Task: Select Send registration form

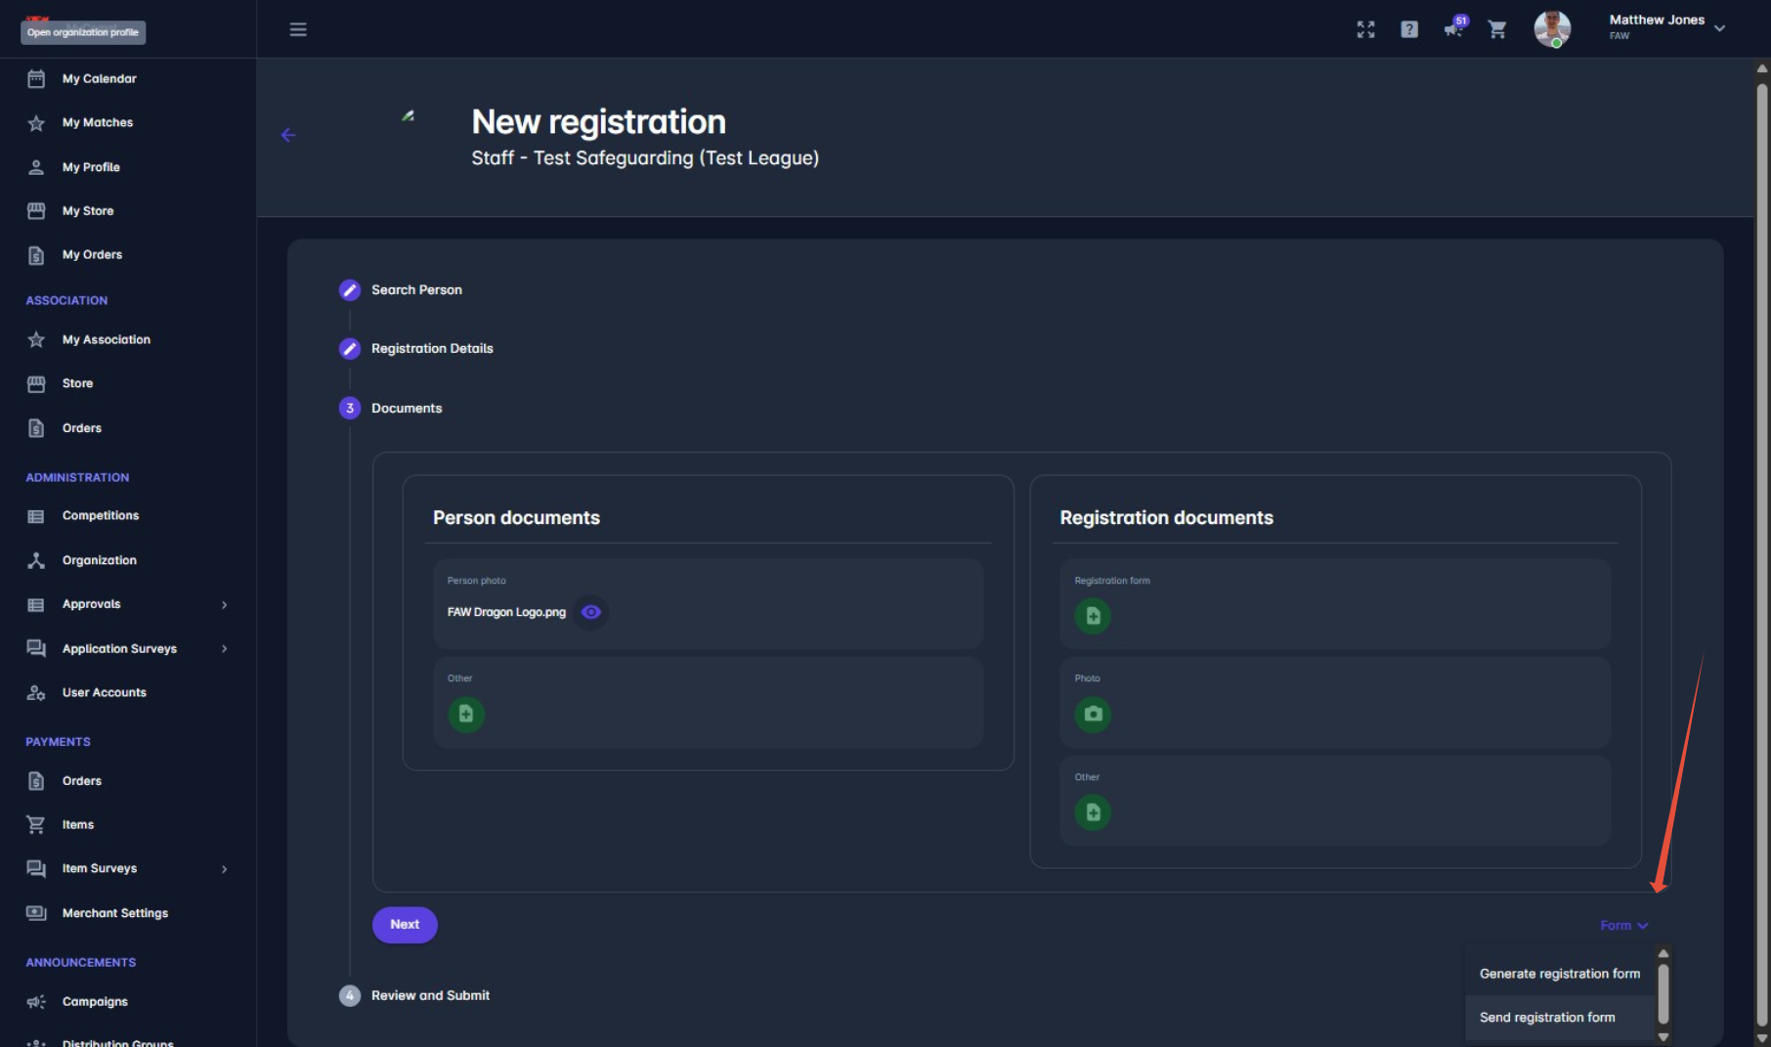Action: (1547, 1018)
